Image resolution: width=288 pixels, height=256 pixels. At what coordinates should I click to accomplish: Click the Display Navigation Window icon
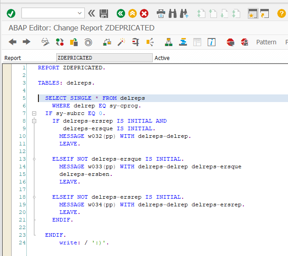pos(183,42)
